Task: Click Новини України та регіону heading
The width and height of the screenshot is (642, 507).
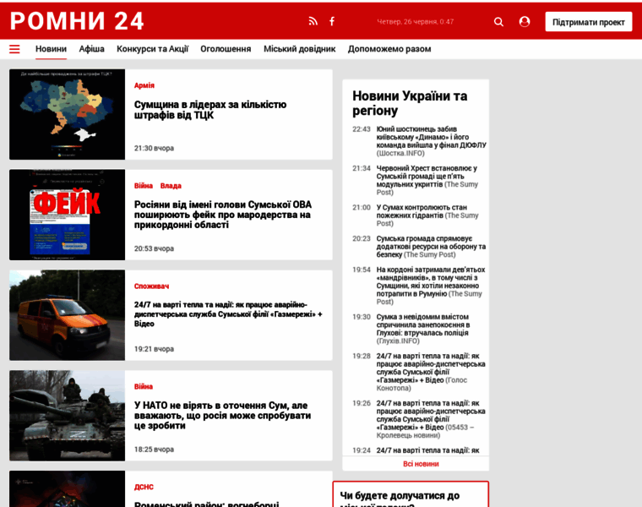Action: (x=410, y=103)
